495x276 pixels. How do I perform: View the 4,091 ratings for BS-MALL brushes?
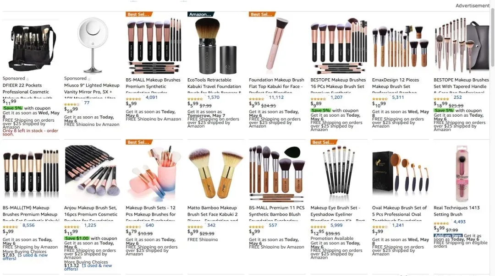tap(152, 97)
